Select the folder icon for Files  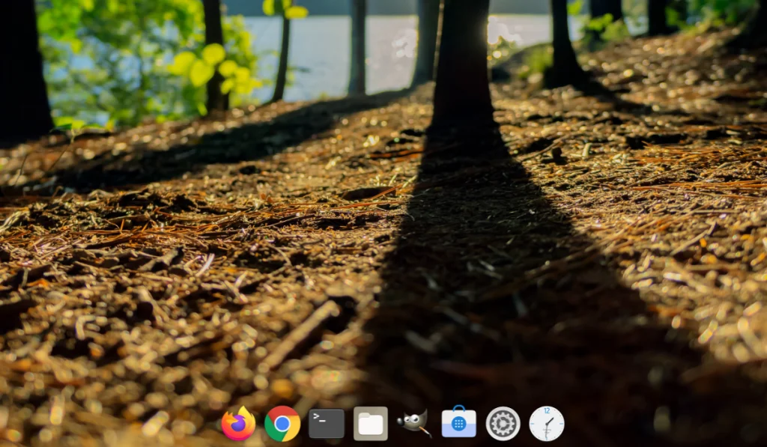point(371,423)
